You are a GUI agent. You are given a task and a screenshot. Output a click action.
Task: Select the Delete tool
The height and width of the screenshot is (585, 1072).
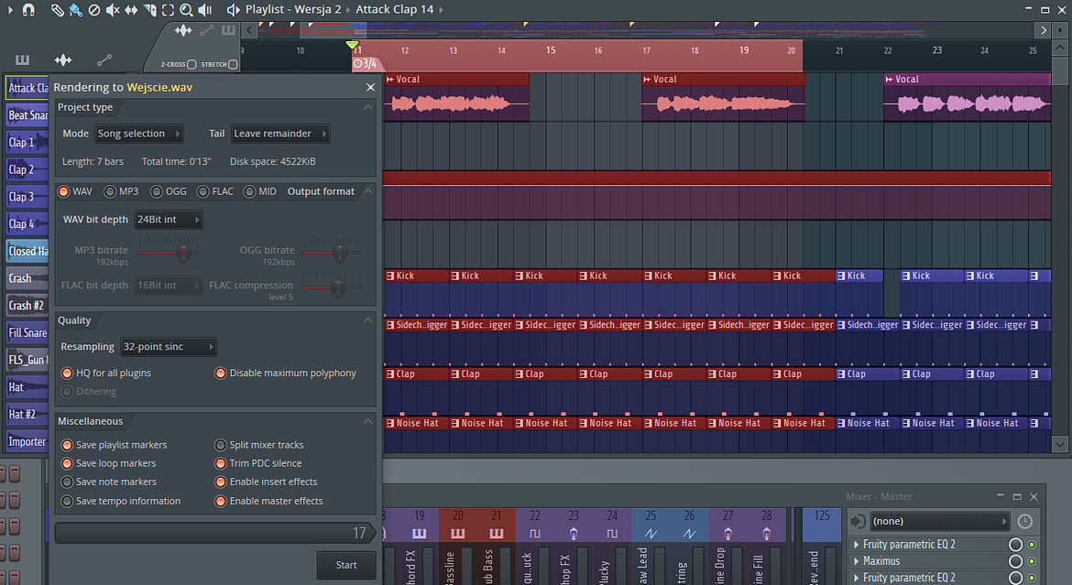pyautogui.click(x=94, y=9)
